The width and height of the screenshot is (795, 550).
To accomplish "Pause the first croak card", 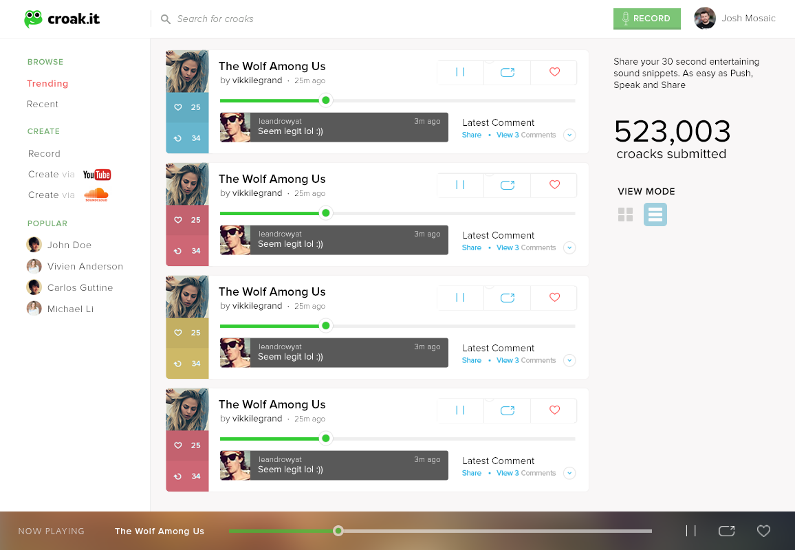I will (x=460, y=72).
